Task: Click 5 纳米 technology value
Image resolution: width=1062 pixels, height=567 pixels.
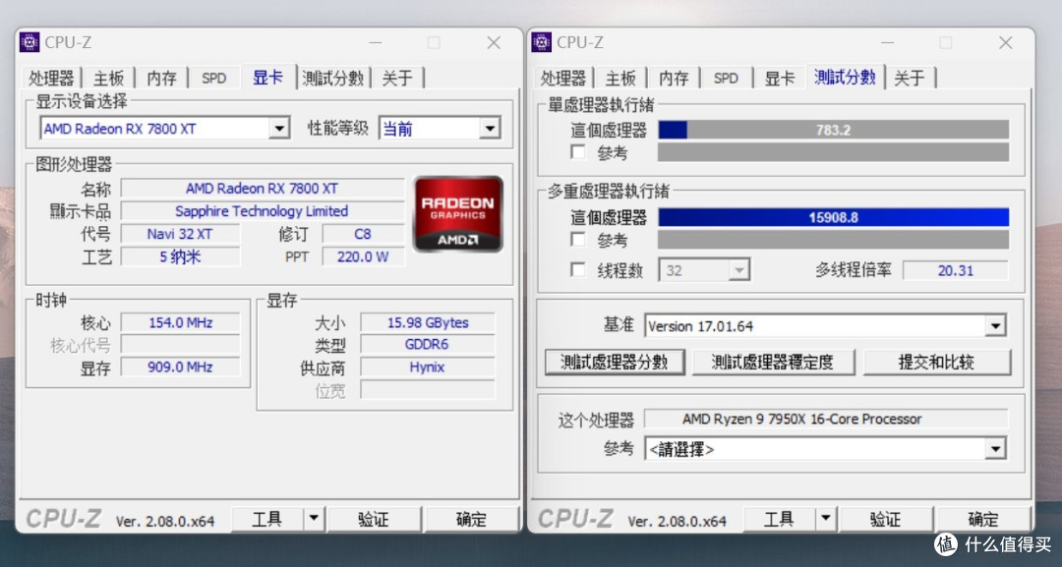Action: [x=180, y=257]
